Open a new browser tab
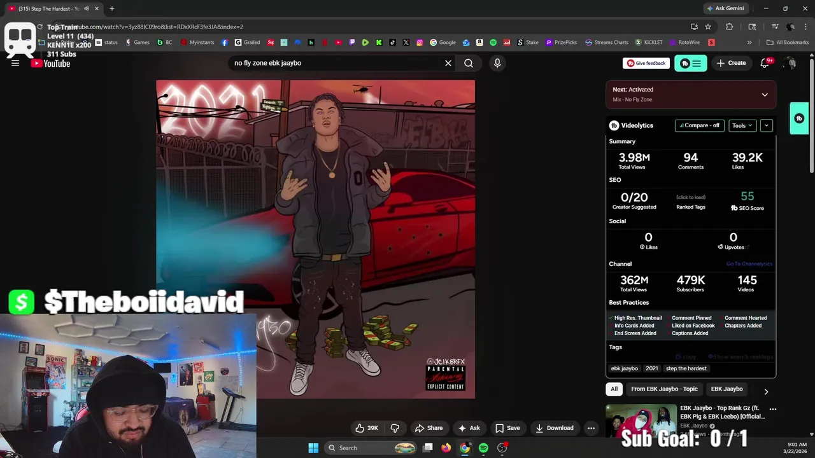This screenshot has height=458, width=815. click(x=112, y=9)
